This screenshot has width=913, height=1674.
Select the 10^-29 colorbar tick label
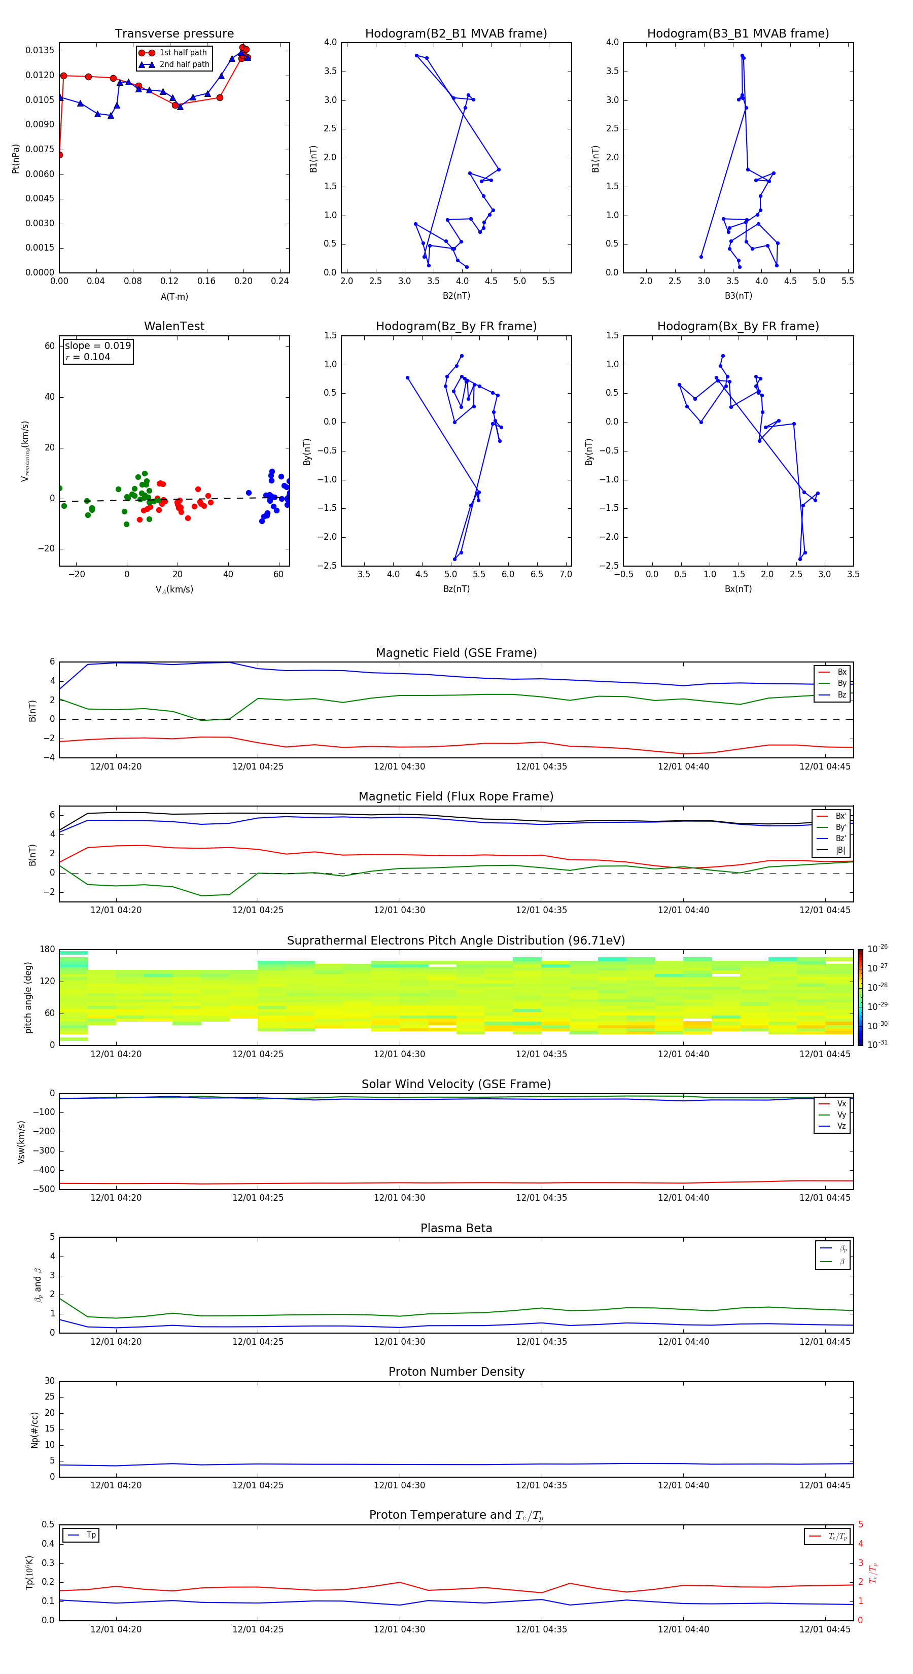(877, 1006)
